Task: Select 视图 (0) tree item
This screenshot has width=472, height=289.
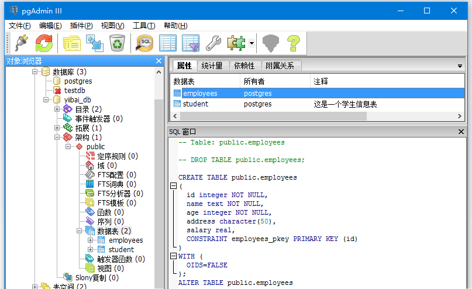Action: 111,268
